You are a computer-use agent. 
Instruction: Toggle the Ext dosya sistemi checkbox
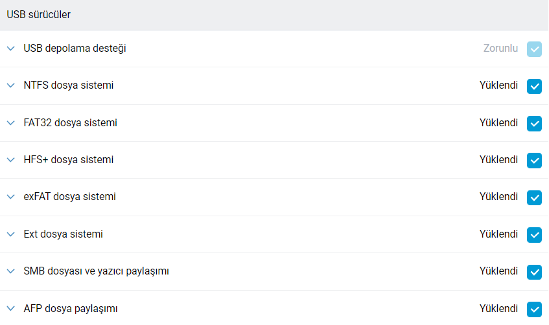(534, 234)
